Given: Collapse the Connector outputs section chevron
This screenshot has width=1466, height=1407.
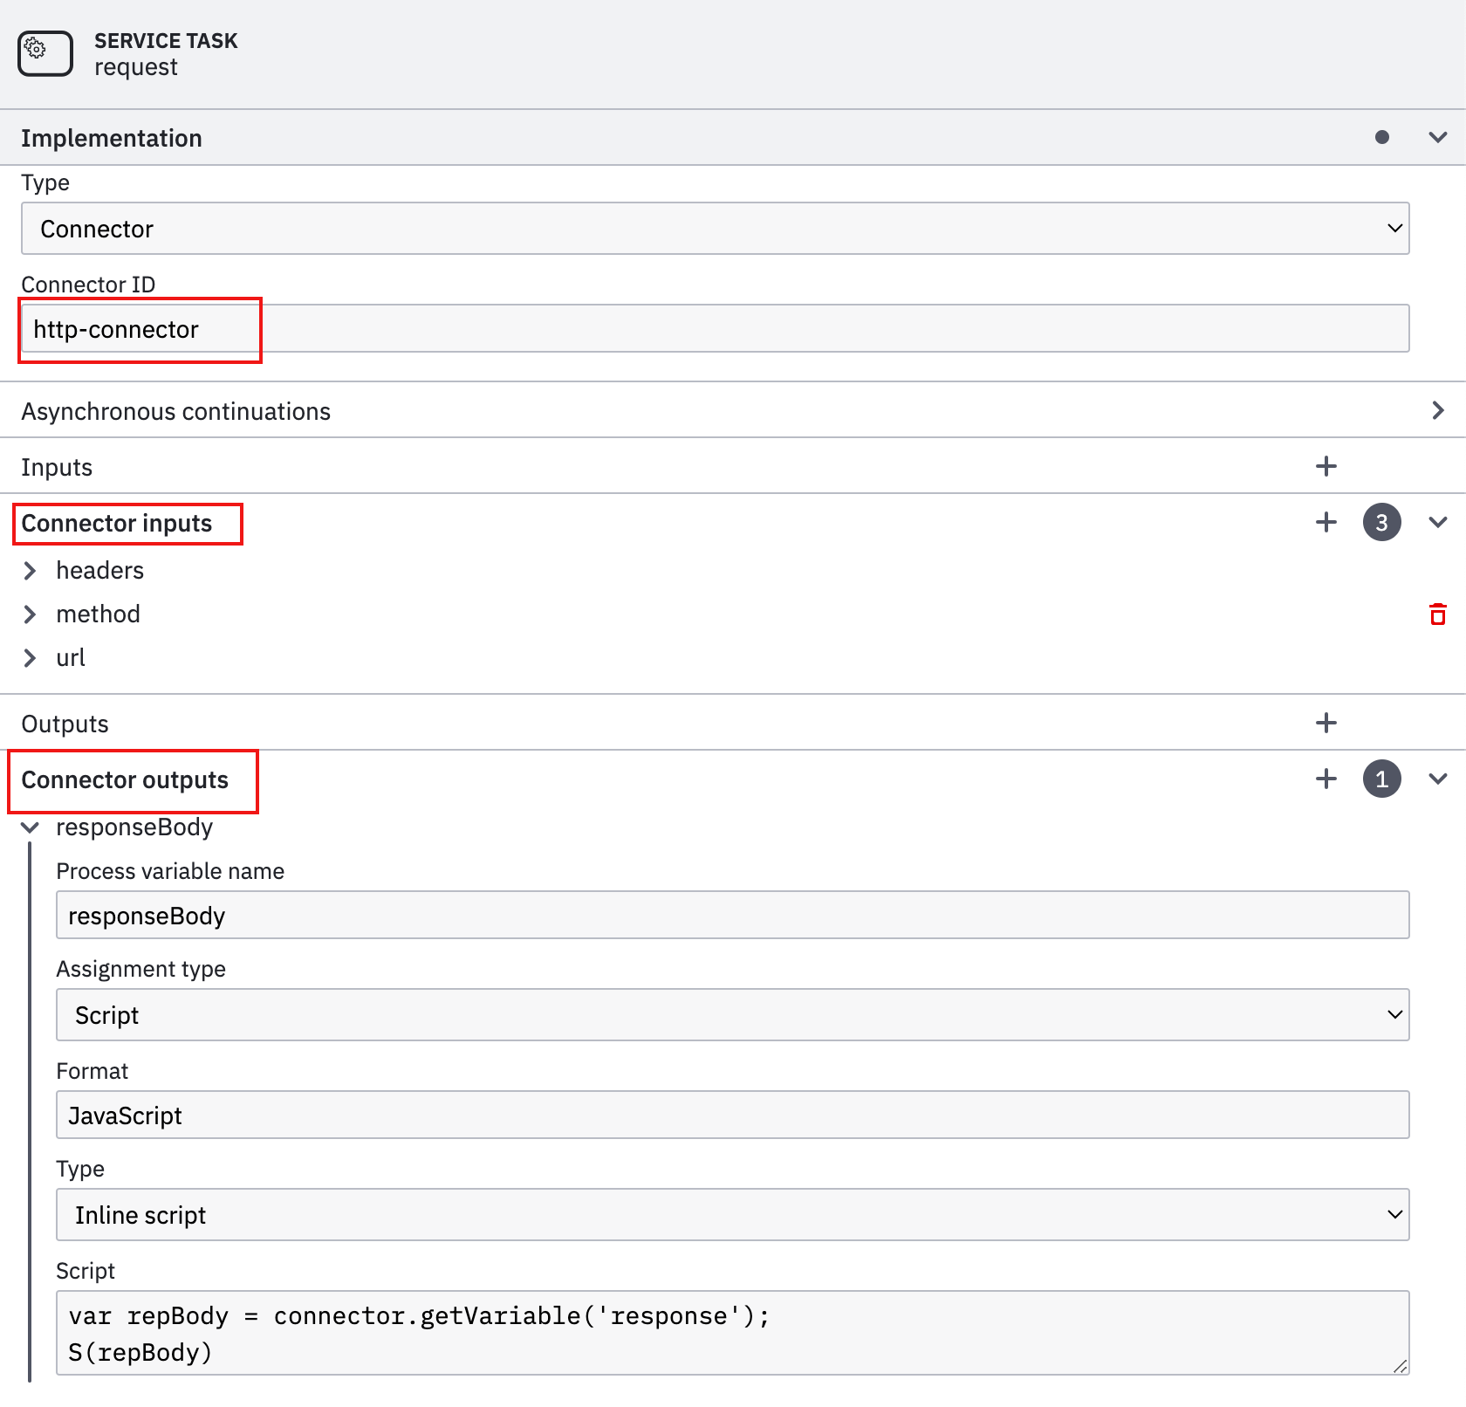Looking at the screenshot, I should (x=1438, y=779).
